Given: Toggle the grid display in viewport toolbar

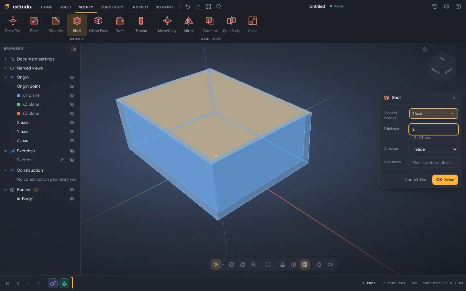Looking at the screenshot, I should 305,264.
